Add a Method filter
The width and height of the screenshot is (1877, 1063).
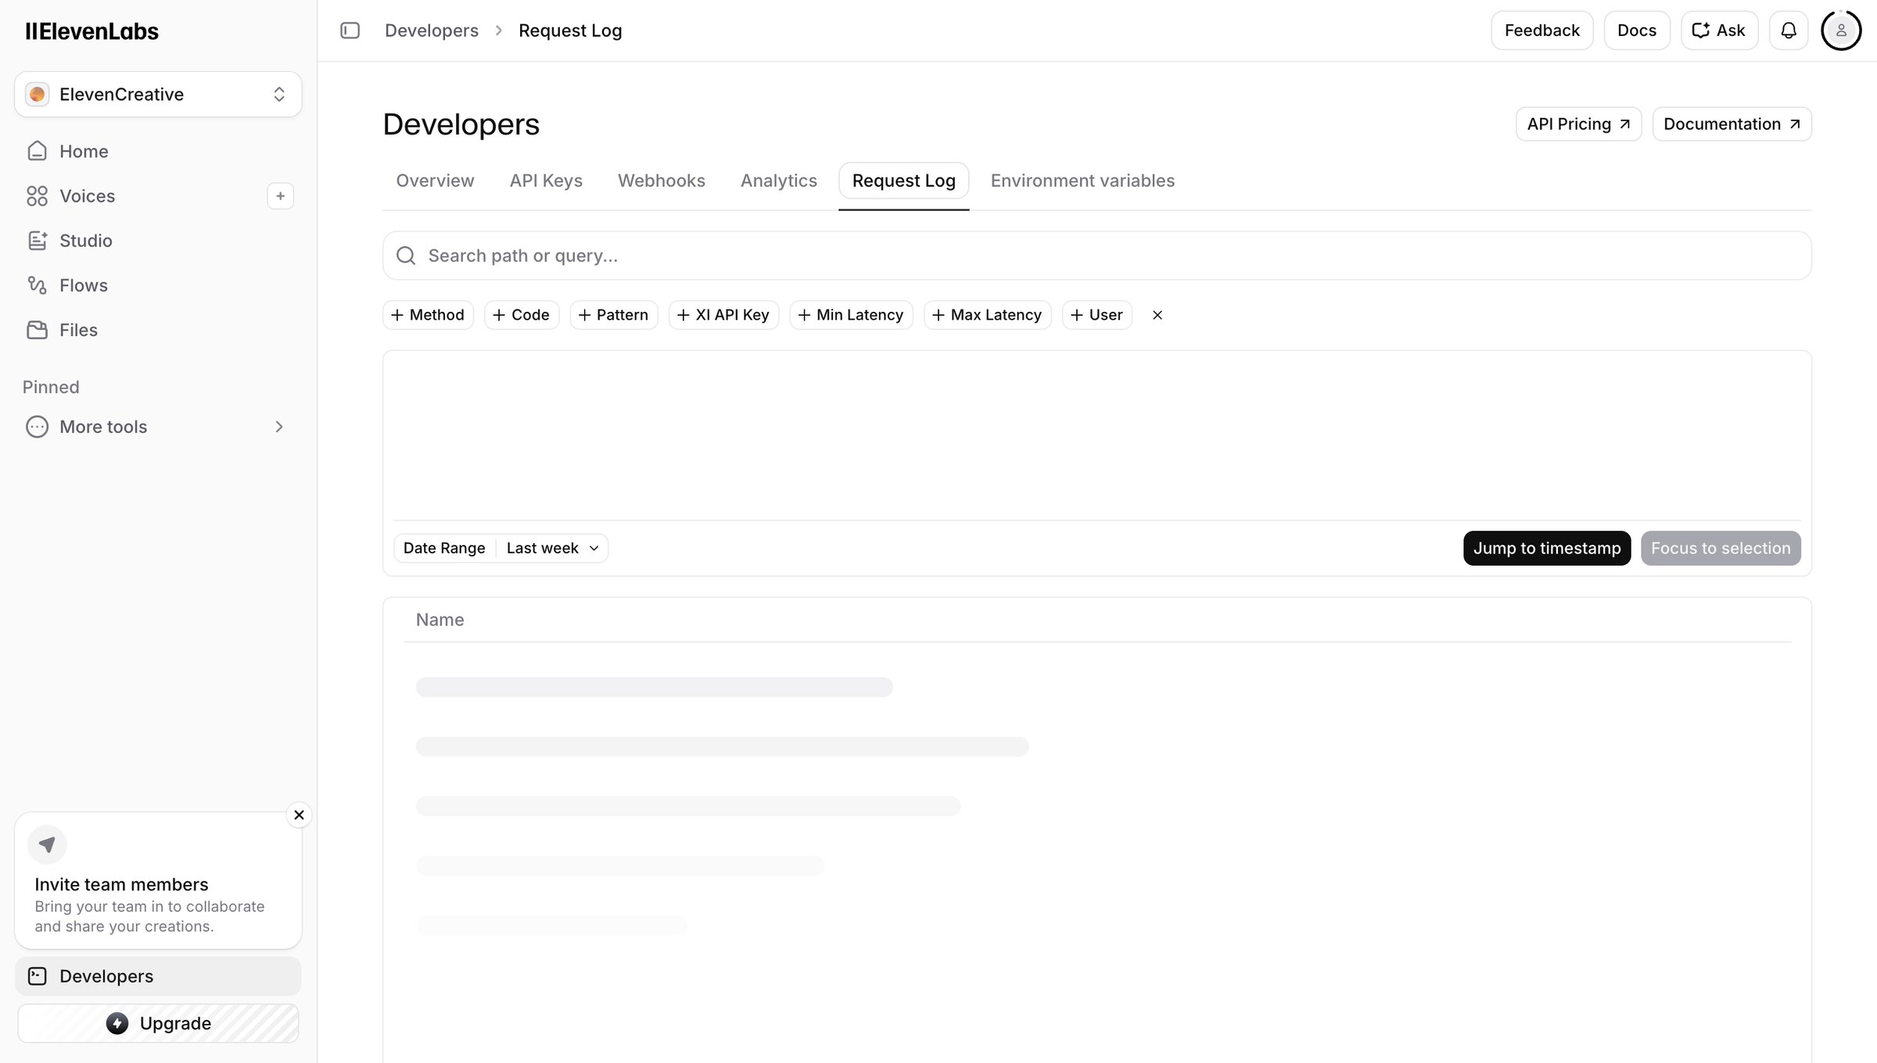click(428, 315)
